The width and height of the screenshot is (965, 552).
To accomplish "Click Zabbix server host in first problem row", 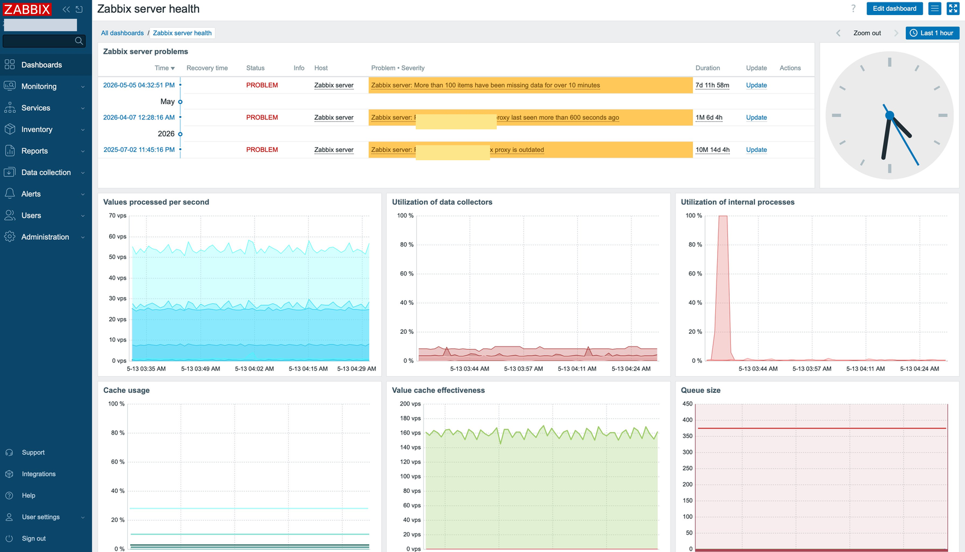I will (334, 86).
